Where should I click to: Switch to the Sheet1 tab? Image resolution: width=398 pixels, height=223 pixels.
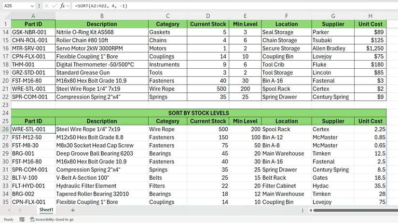(46, 210)
